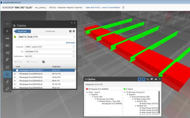Select W-Wide Flange [241201] tree item
Image resolution: width=190 pixels, height=118 pixels.
(x=149, y=104)
